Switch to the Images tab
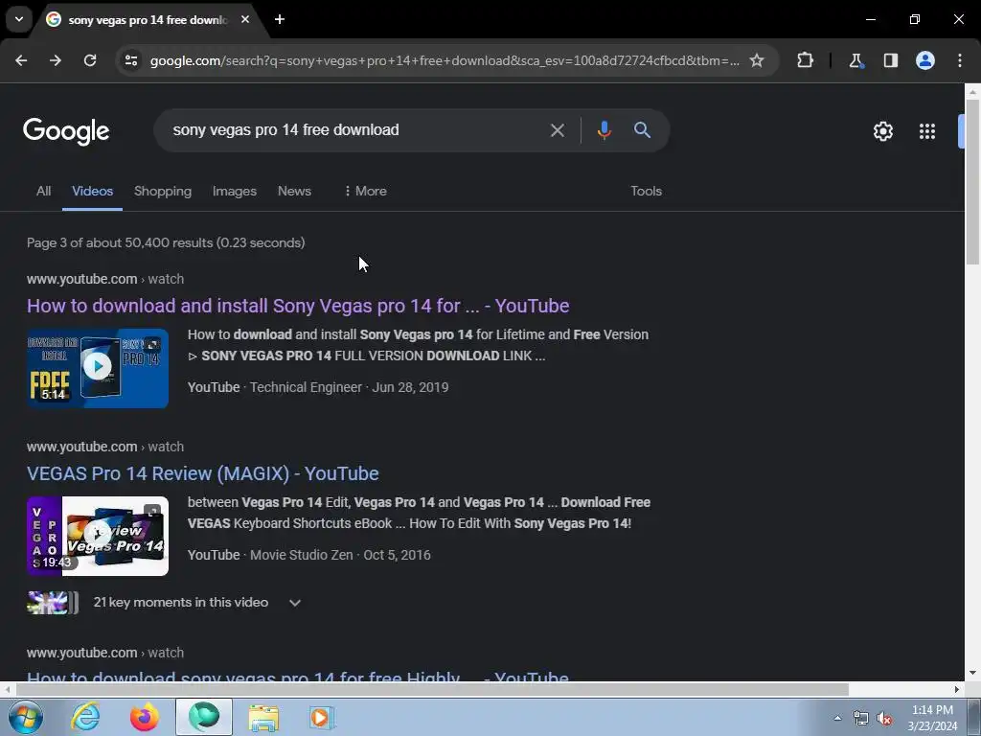This screenshot has width=981, height=736. point(234,191)
